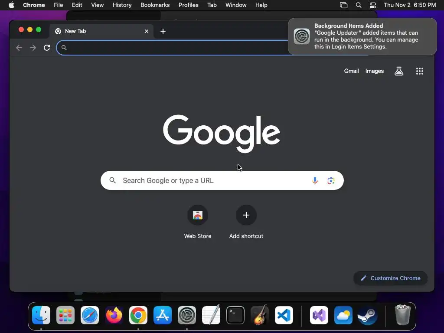The width and height of the screenshot is (444, 333).
Task: Open the Gmail link
Action: click(x=351, y=71)
